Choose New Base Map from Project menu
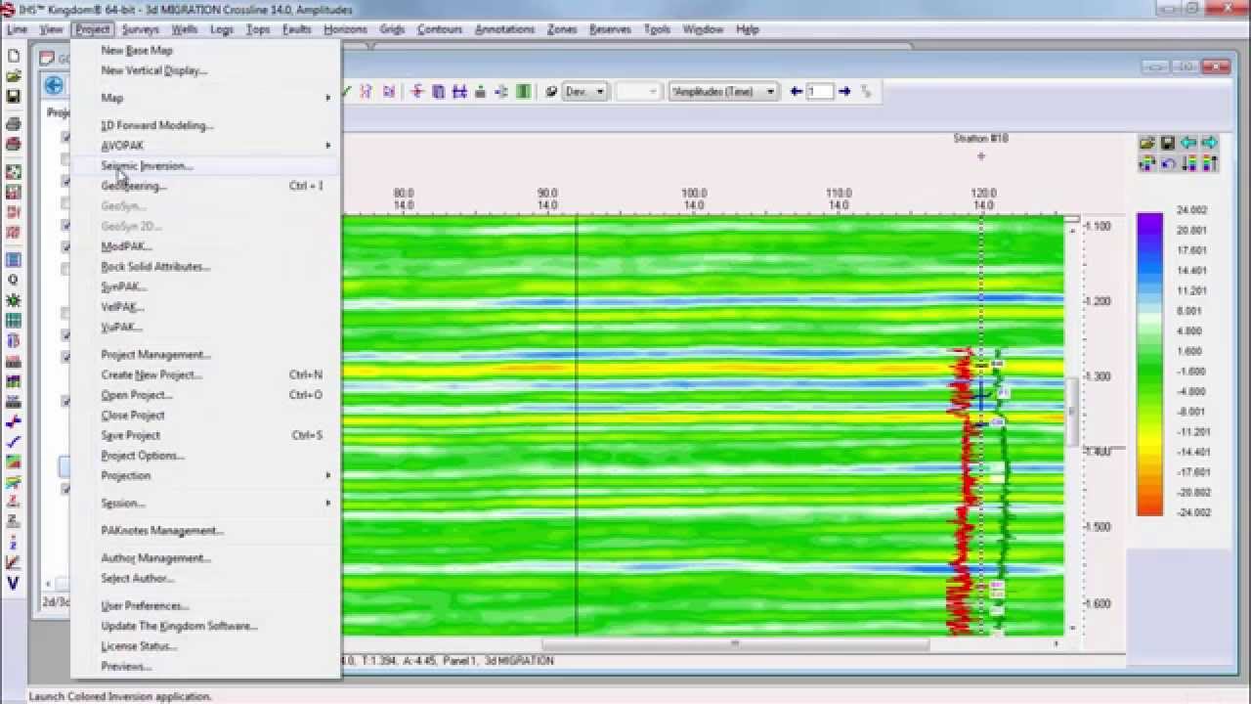 click(x=137, y=50)
